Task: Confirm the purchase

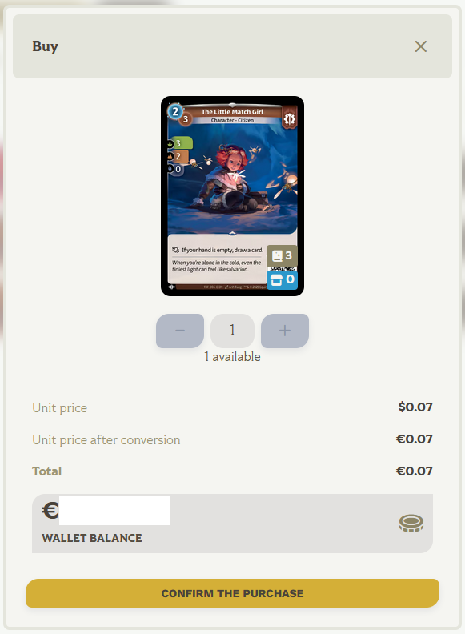Action: click(232, 593)
